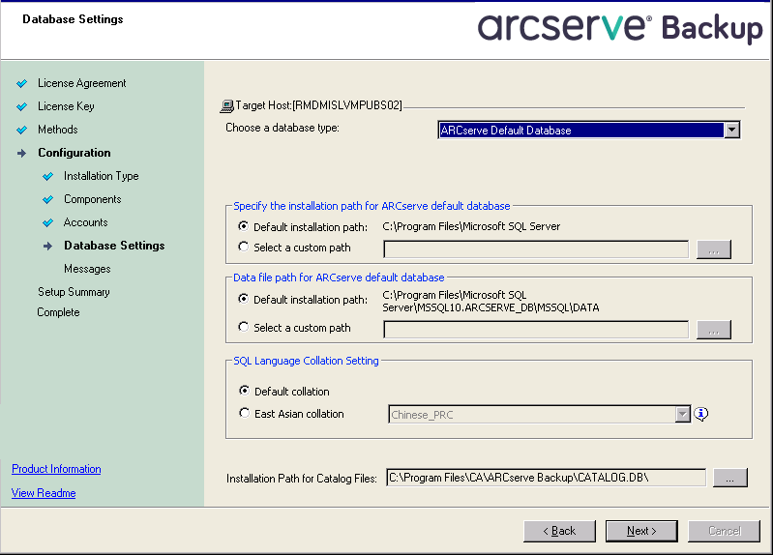Open the Chinese_PRC collation dropdown
The height and width of the screenshot is (555, 773).
tap(682, 415)
